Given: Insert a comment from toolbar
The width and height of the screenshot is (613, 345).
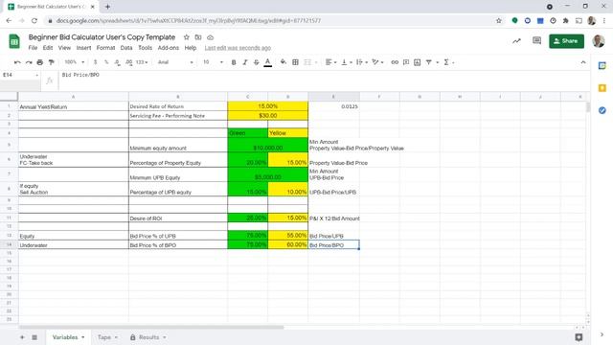Looking at the screenshot, I should pos(406,62).
